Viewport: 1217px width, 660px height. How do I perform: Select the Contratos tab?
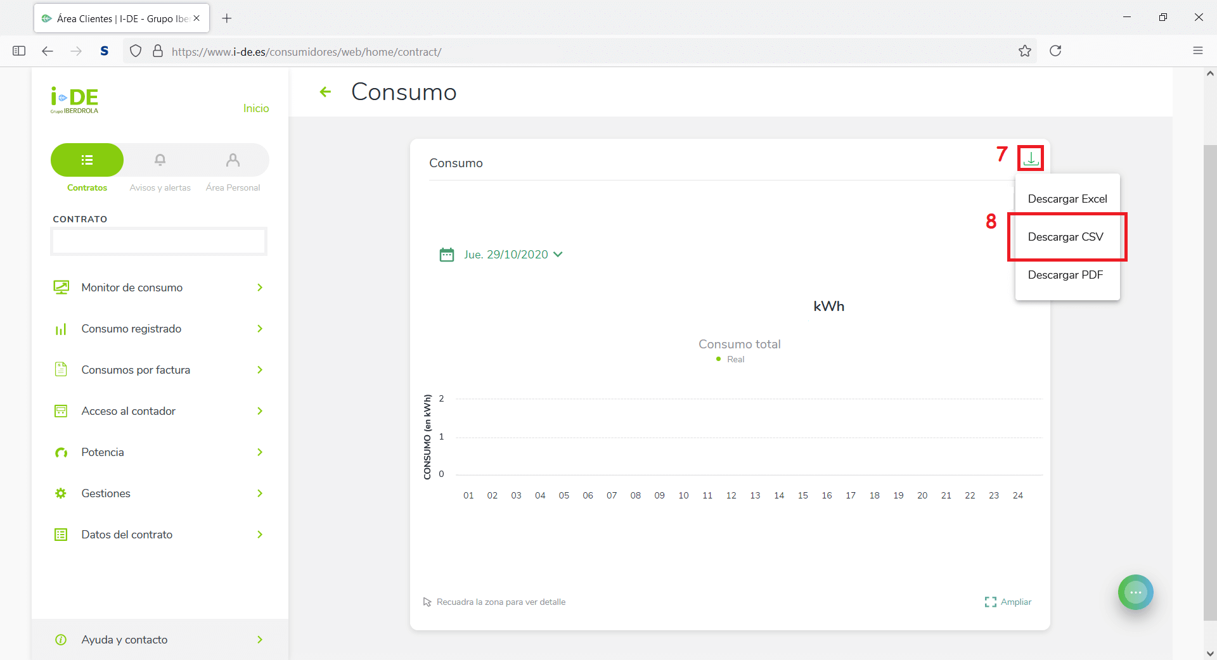pos(87,160)
